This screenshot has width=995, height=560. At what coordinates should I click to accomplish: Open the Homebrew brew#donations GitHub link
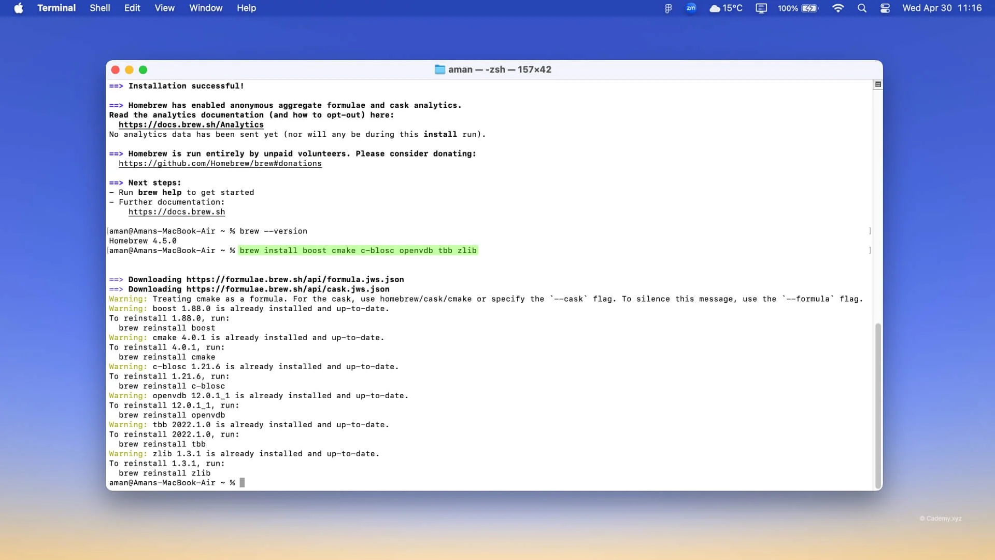point(220,163)
